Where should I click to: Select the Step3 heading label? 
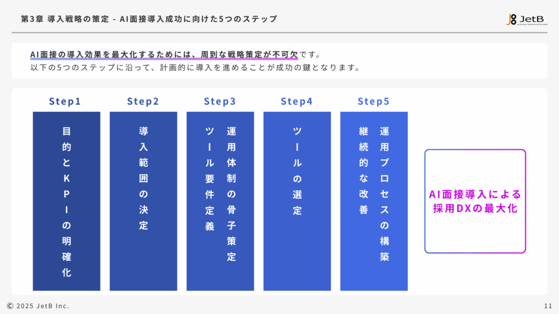tap(220, 101)
